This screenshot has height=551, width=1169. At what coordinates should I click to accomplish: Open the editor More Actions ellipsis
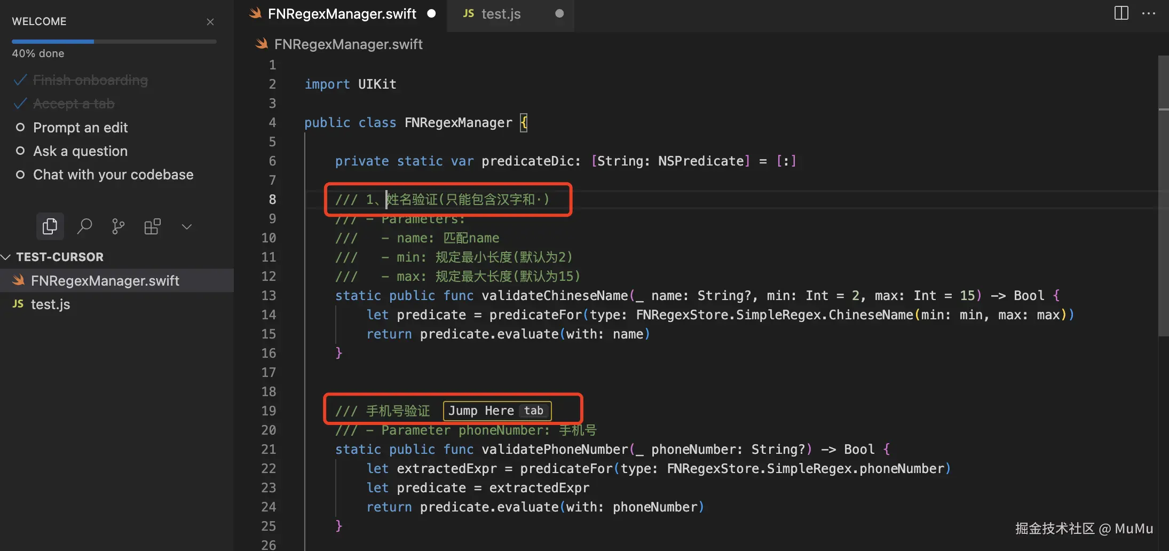click(1149, 13)
